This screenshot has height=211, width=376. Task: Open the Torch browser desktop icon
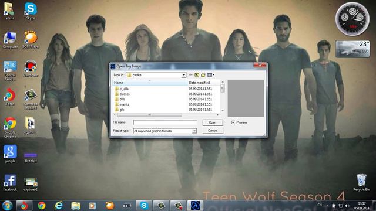pos(10,97)
